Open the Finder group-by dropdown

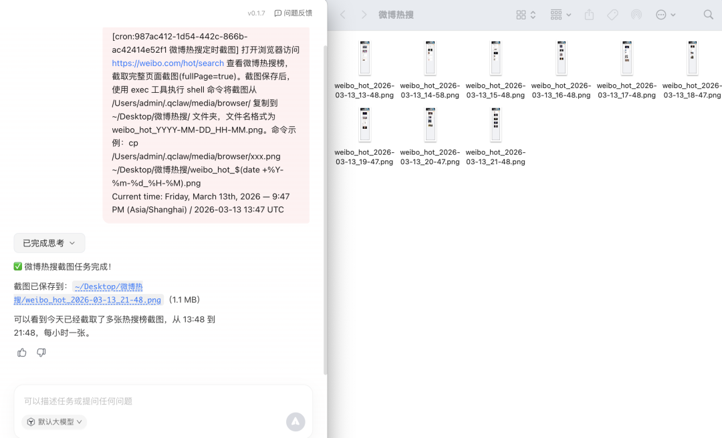(x=560, y=15)
